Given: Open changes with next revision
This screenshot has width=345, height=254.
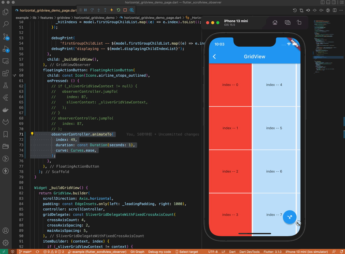Looking at the screenshot, I should point(321,10).
